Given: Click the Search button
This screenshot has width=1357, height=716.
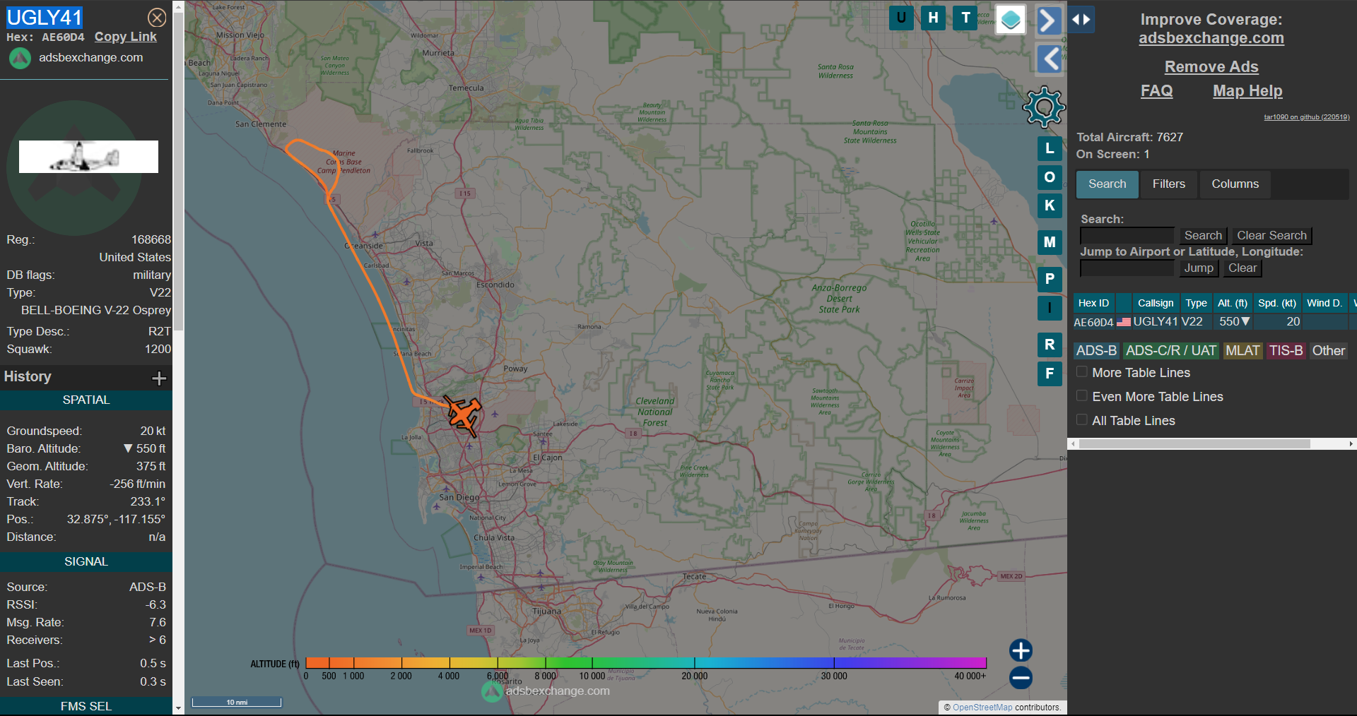Looking at the screenshot, I should coord(1203,236).
